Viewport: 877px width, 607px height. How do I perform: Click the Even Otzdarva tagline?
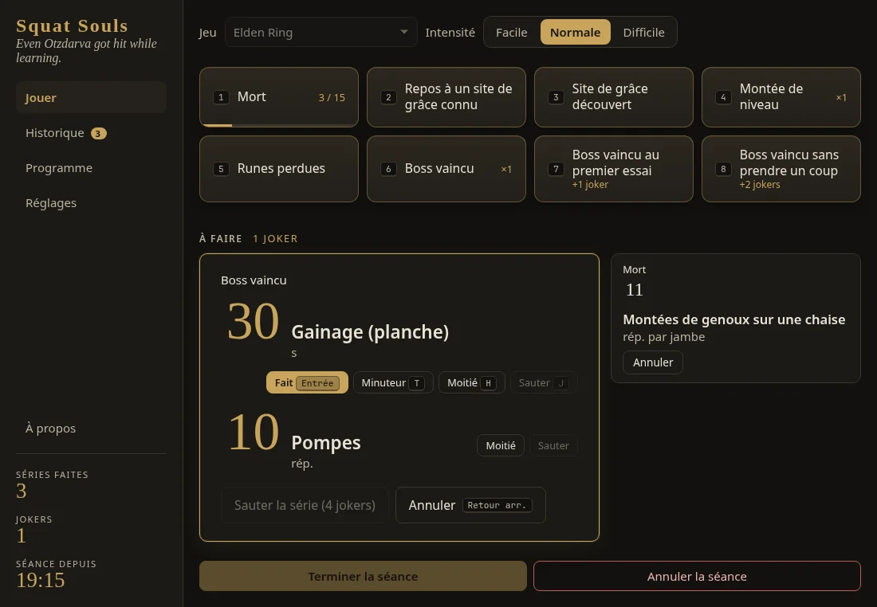[x=87, y=51]
